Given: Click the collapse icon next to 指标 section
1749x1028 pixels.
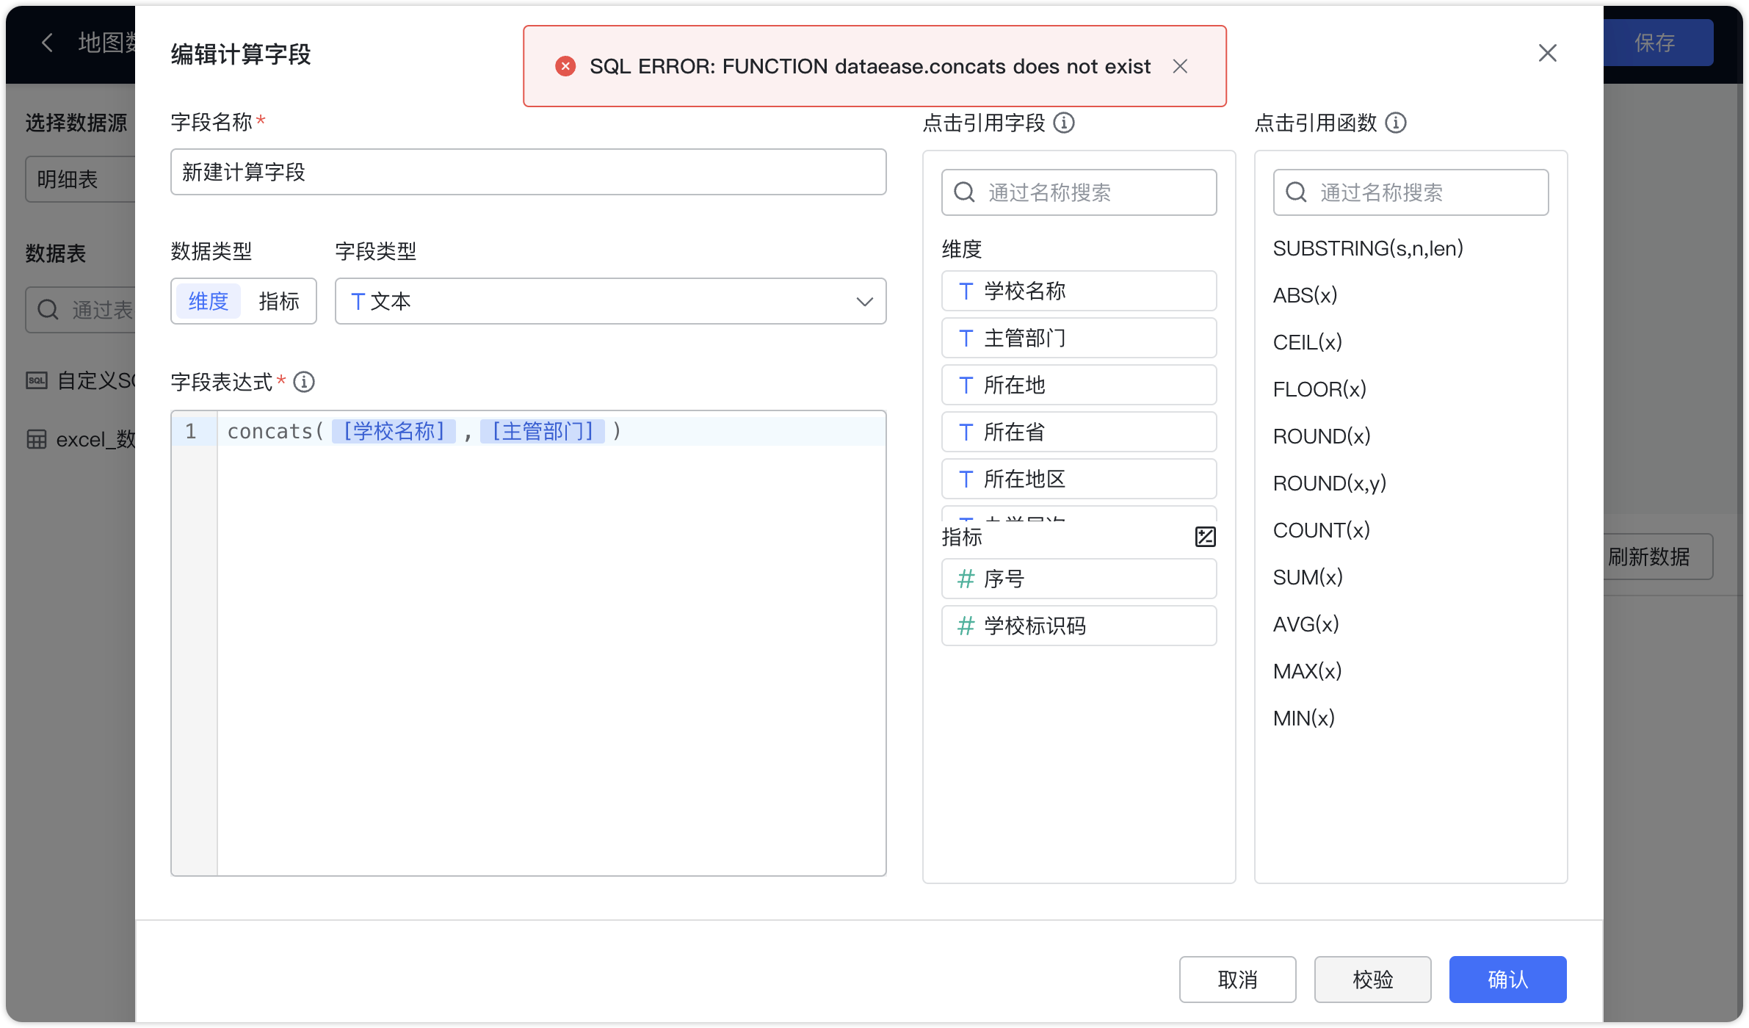Looking at the screenshot, I should click(x=1205, y=537).
